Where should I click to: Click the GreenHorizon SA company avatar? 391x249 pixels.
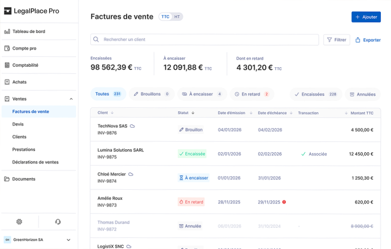click(x=7, y=240)
